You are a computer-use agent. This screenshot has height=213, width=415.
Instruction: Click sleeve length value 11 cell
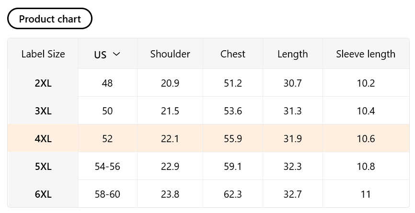pos(366,194)
